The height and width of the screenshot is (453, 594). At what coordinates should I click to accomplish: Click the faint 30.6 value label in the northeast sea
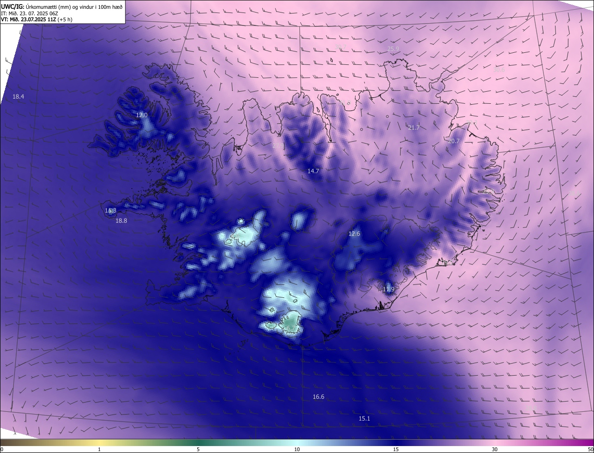(x=499, y=70)
